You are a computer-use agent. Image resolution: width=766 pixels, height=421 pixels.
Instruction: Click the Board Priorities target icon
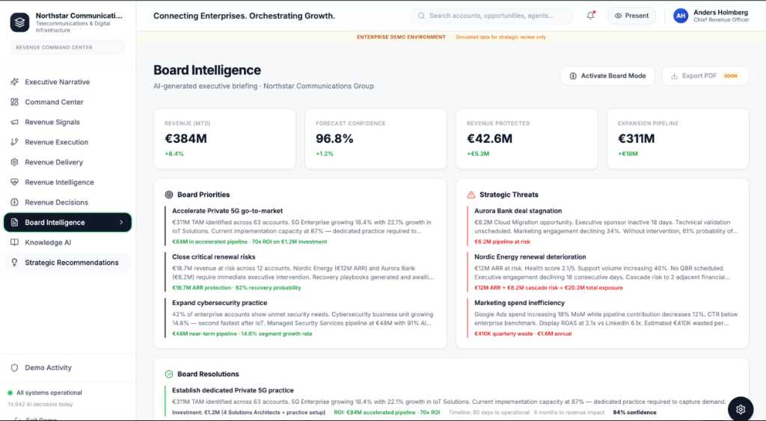point(169,194)
